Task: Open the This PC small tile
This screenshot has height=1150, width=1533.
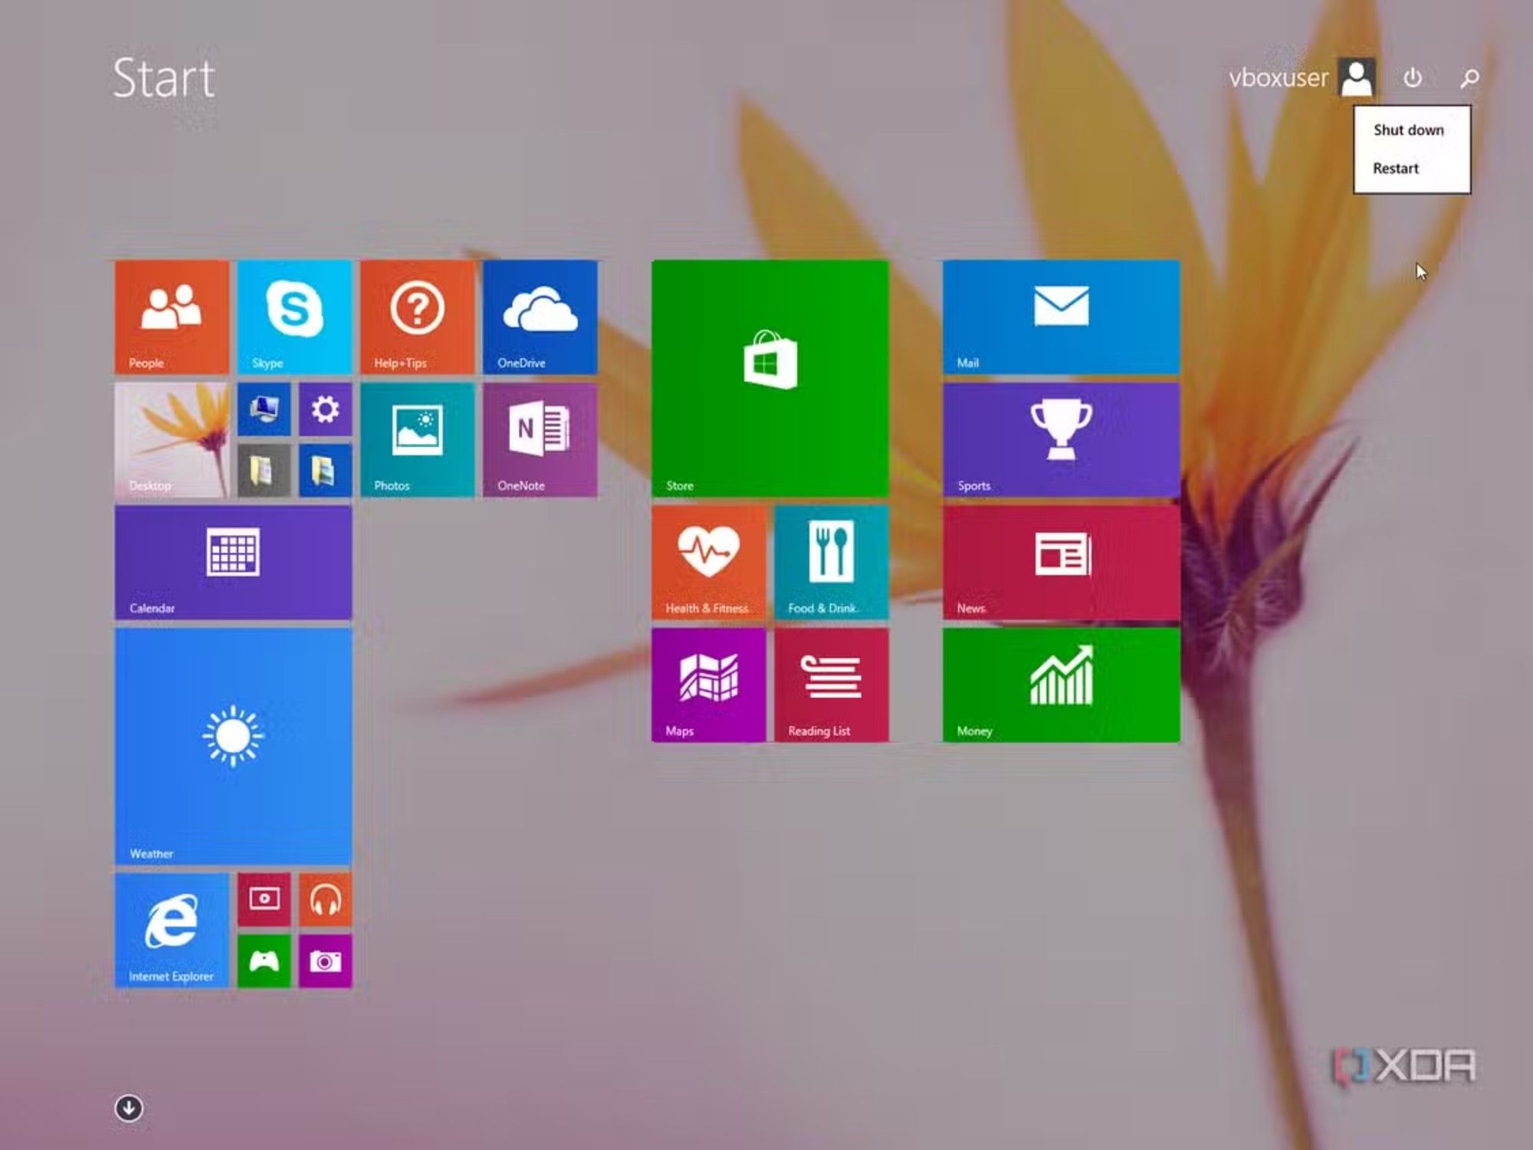Action: click(x=264, y=409)
